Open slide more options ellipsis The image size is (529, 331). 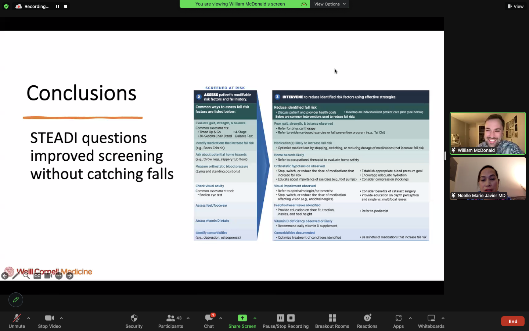[59, 276]
